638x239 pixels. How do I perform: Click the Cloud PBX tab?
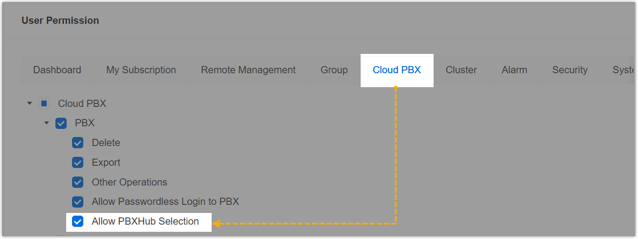397,70
